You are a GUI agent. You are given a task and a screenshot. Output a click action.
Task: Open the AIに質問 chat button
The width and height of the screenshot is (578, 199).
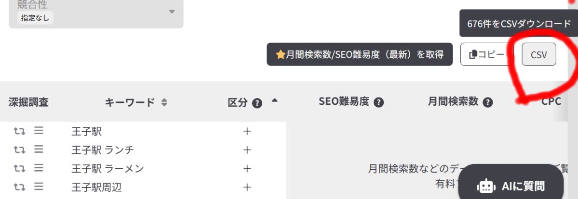518,186
